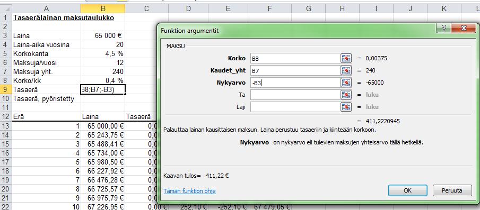
Task: Click the Kaudet_yht range selector icon
Action: pos(346,70)
